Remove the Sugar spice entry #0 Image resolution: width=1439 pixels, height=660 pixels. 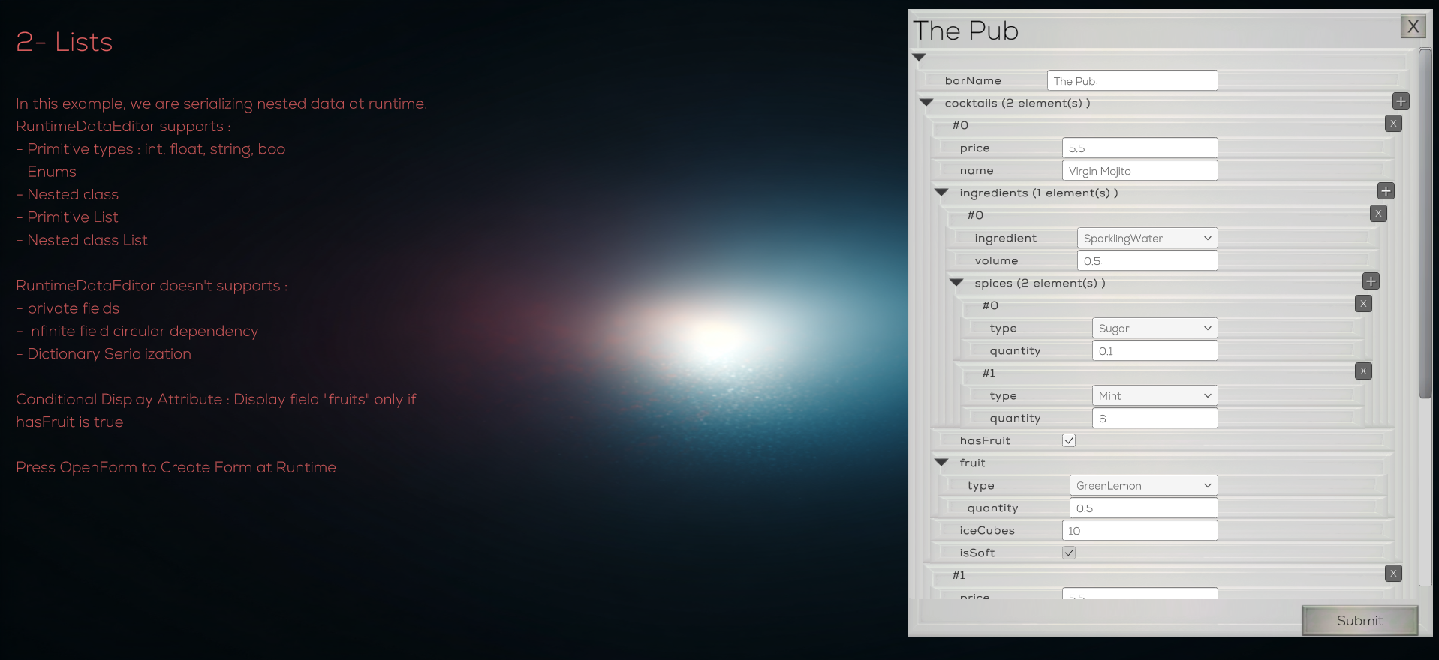point(1363,304)
